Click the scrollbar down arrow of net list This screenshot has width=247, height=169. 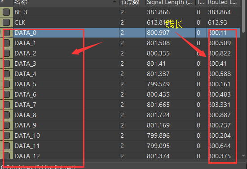coord(243,156)
